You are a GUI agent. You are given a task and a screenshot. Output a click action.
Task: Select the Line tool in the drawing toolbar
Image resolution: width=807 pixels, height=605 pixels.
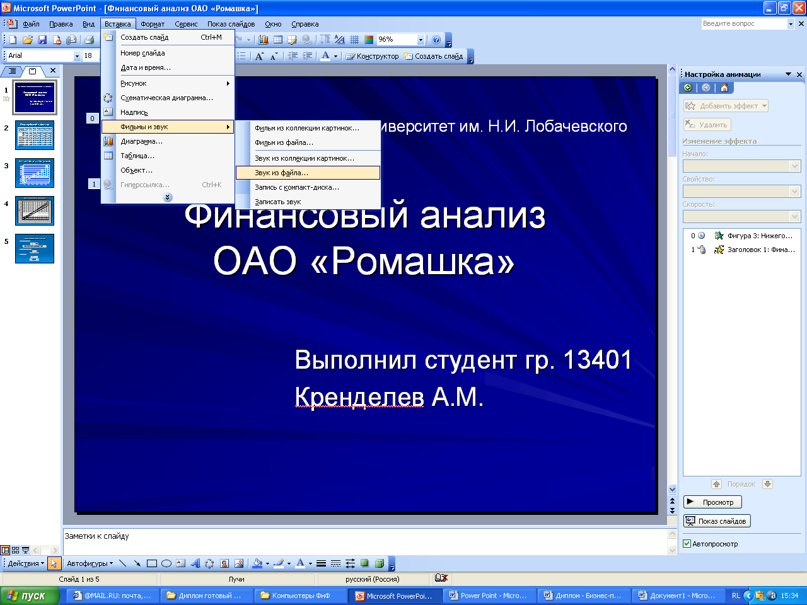coord(122,563)
